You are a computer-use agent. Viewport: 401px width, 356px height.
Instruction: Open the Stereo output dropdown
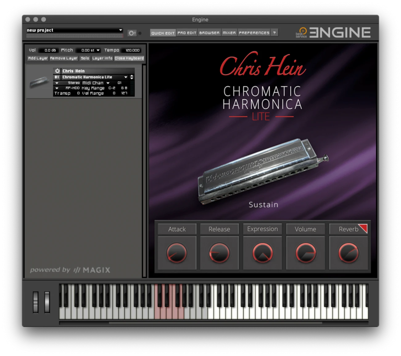57,83
